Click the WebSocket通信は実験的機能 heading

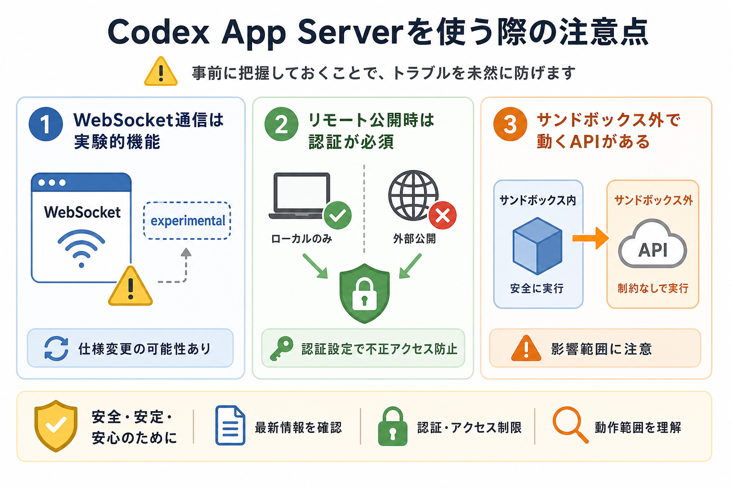pos(148,131)
